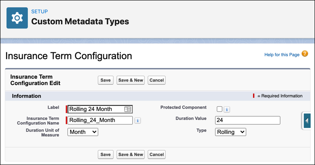Open the Duration Unit of Measure dropdown
Image resolution: width=315 pixels, height=165 pixels.
(x=83, y=132)
